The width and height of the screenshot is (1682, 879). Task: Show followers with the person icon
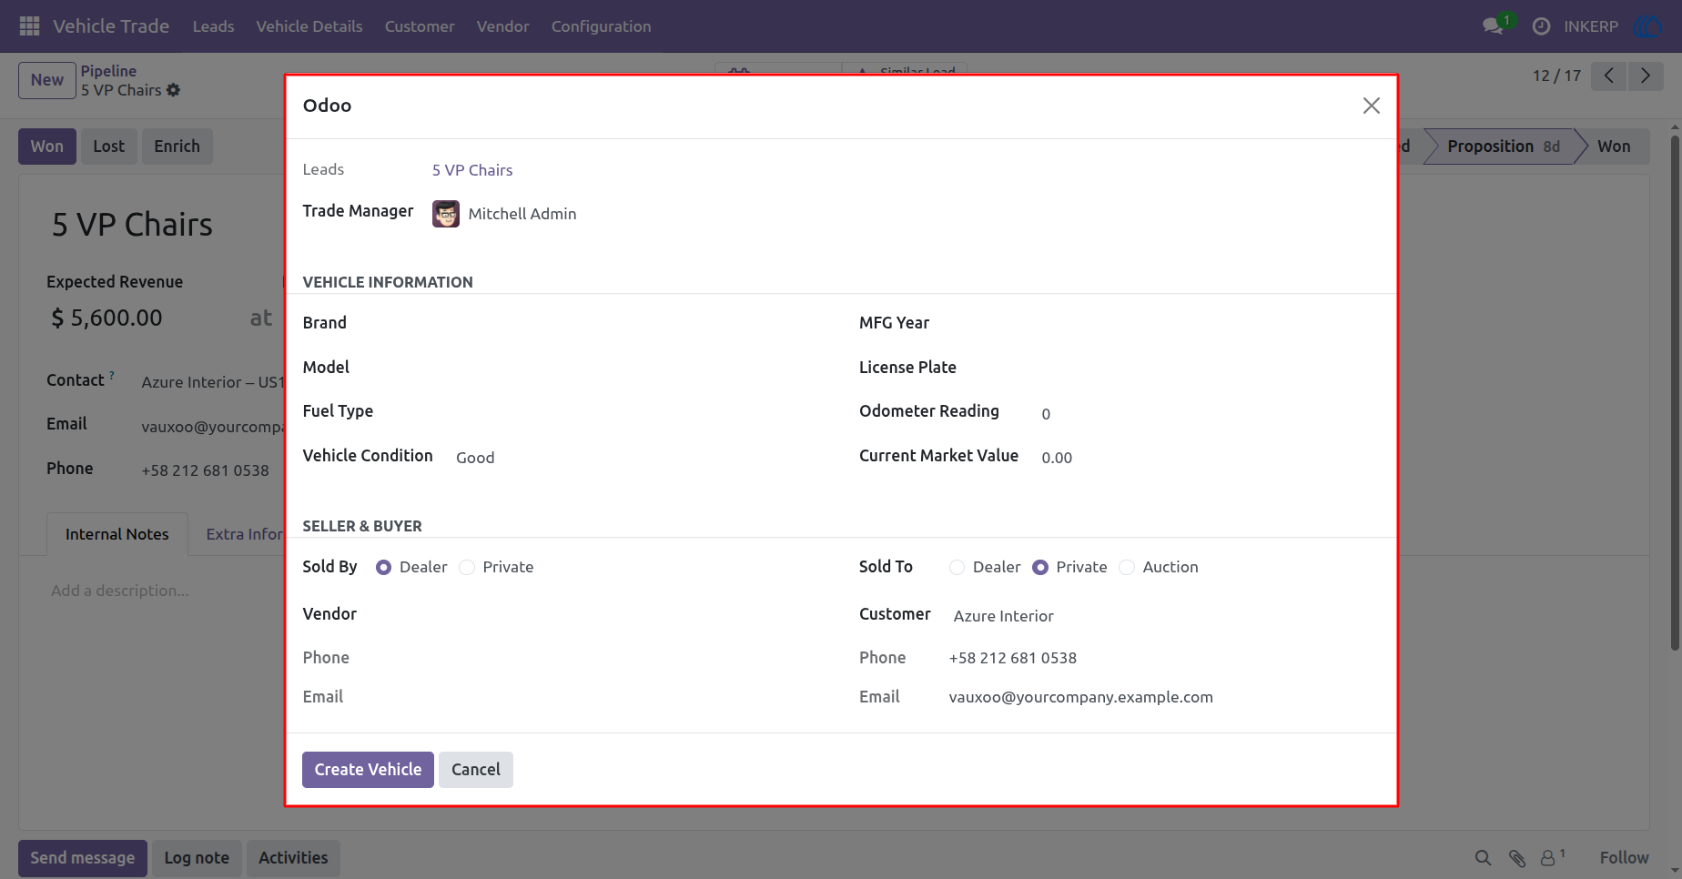pyautogui.click(x=1549, y=857)
